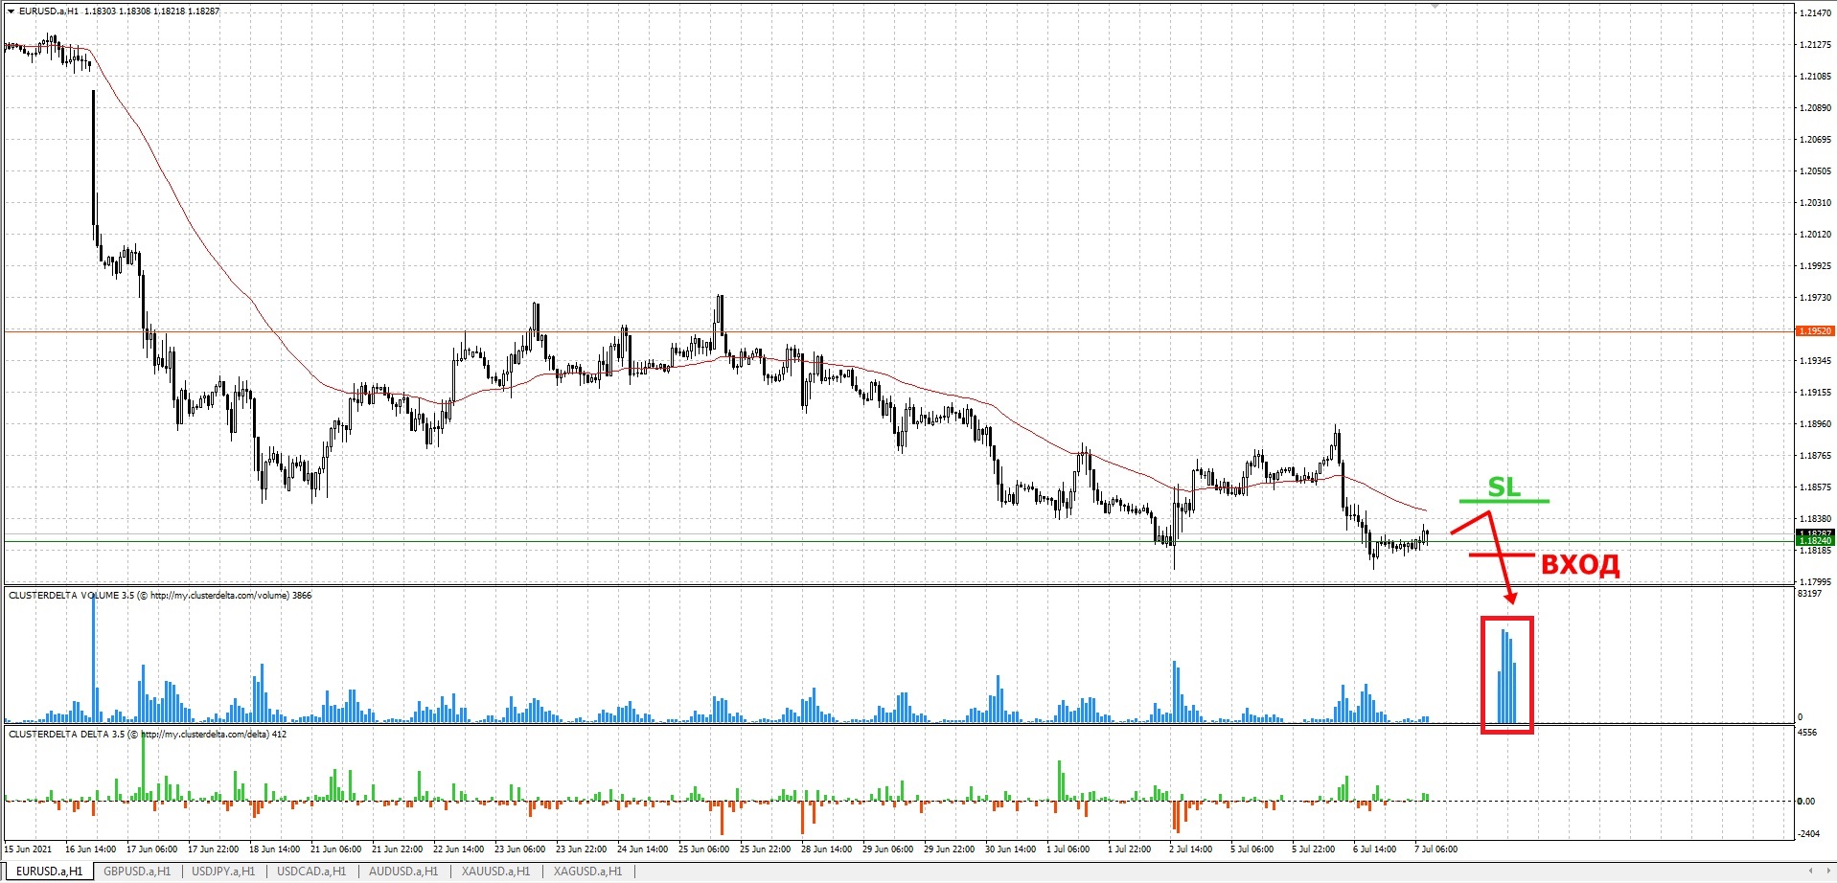Click the 1.21085 price scale value
The image size is (1837, 883).
(x=1816, y=77)
